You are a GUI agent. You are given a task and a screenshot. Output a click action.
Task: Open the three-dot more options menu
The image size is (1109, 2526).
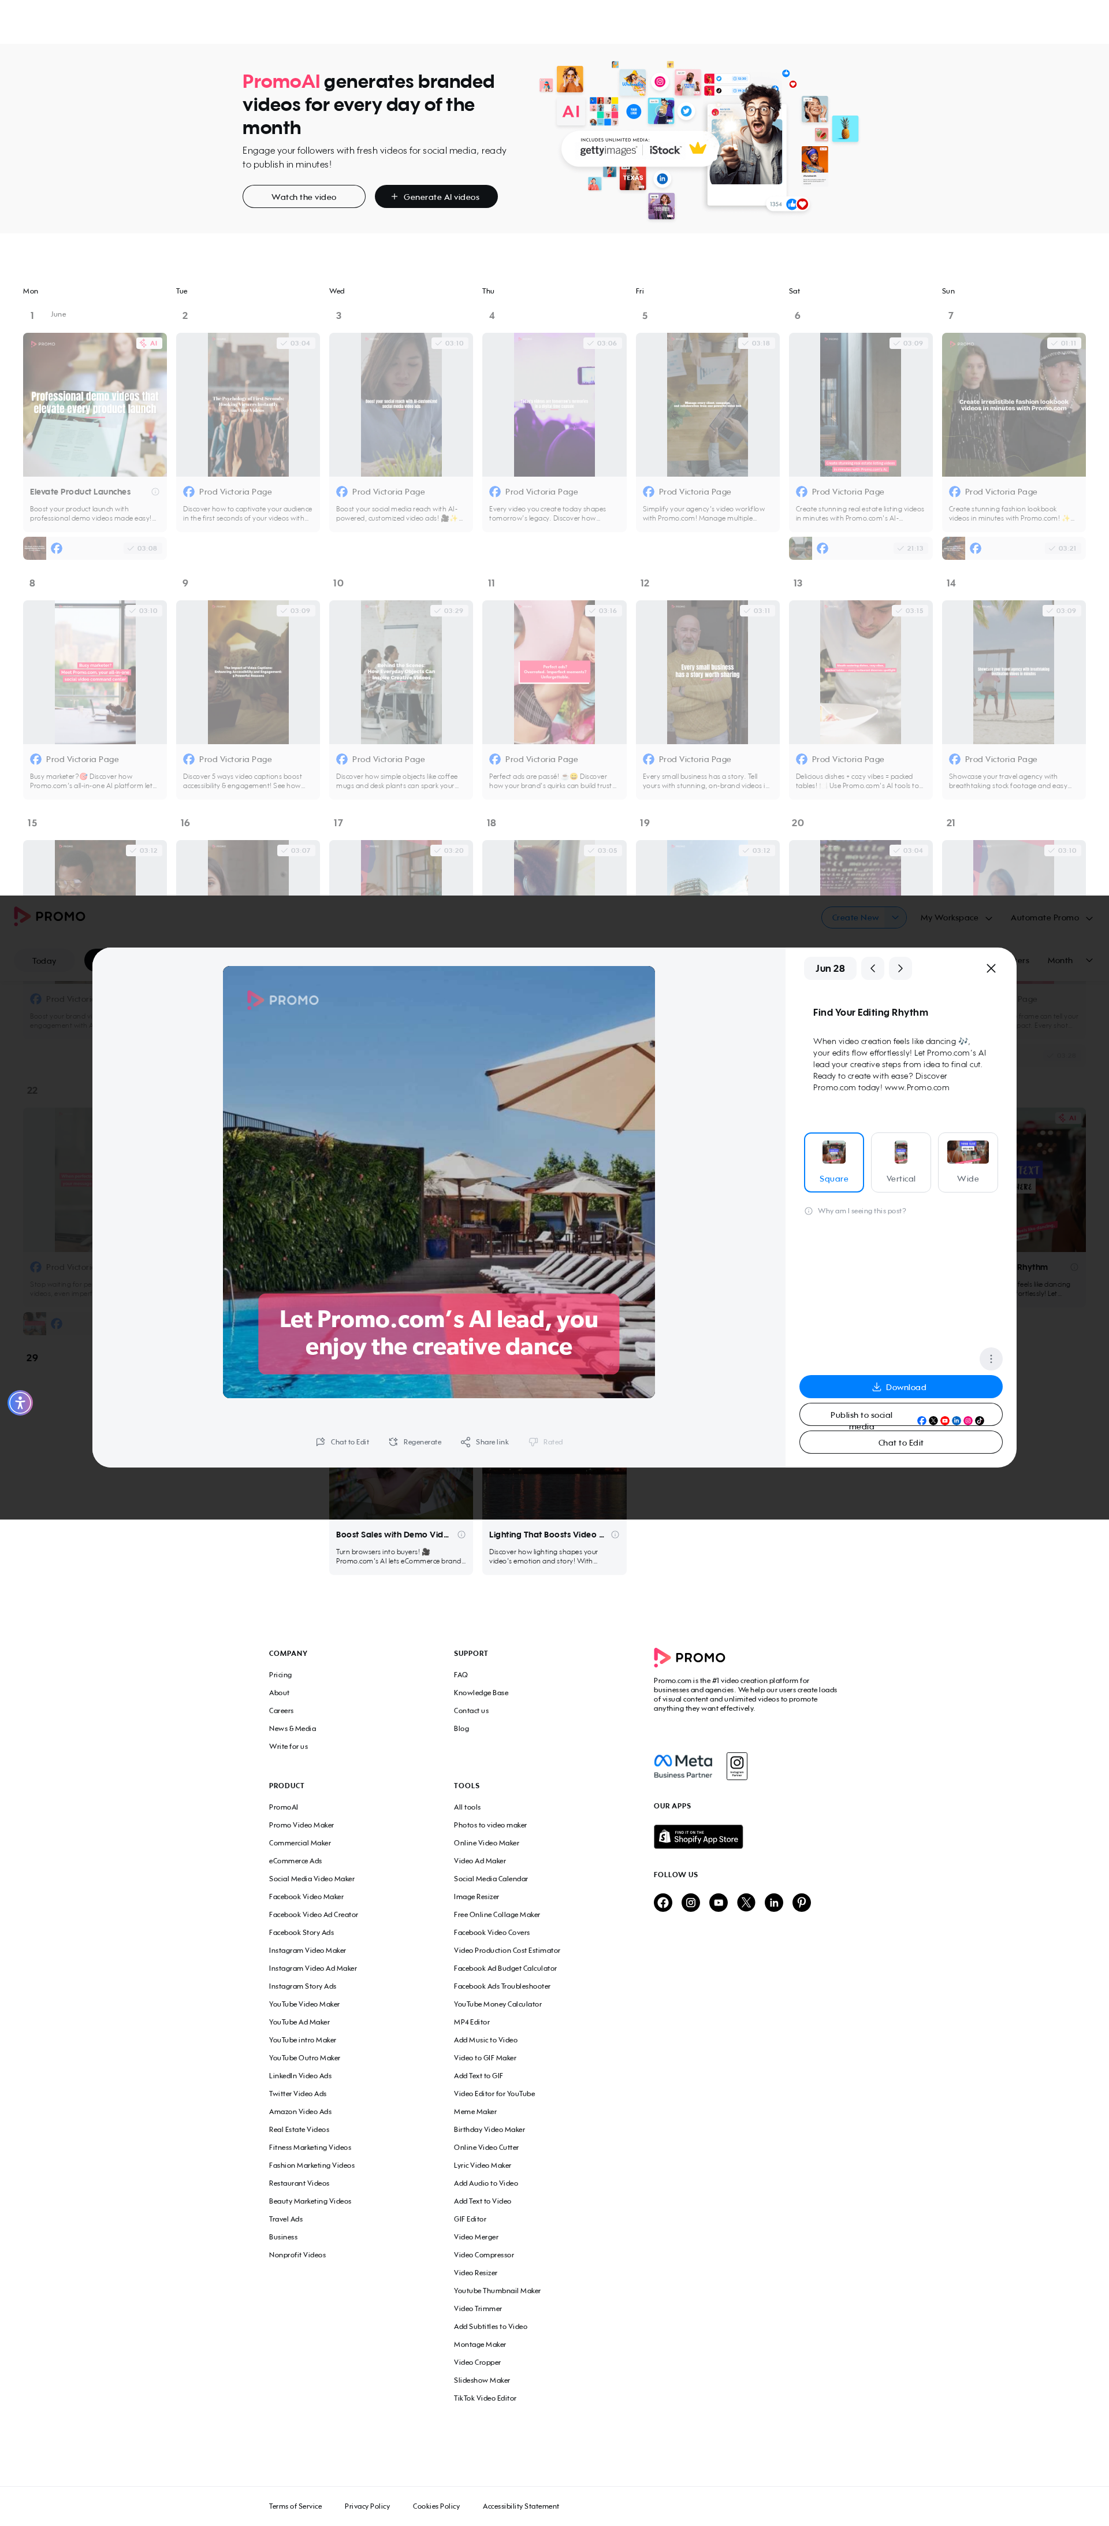991,1358
